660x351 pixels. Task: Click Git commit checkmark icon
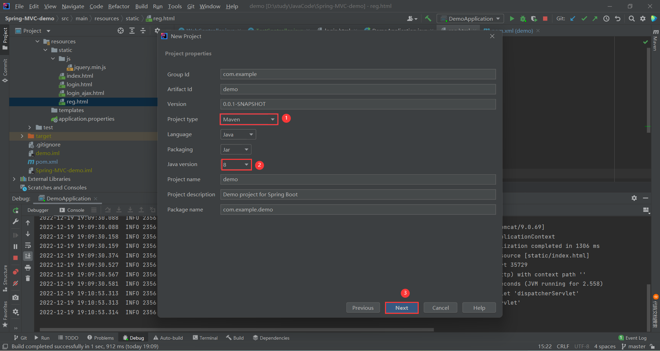584,19
